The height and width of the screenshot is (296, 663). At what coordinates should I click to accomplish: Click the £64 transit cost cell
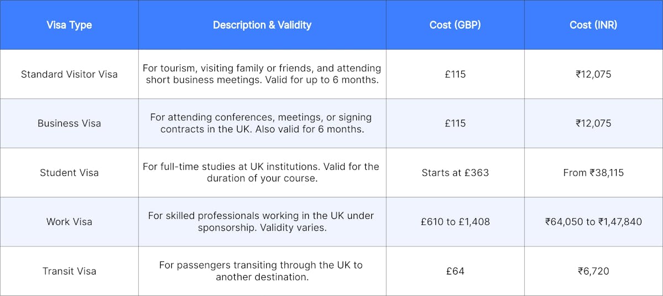coord(455,271)
